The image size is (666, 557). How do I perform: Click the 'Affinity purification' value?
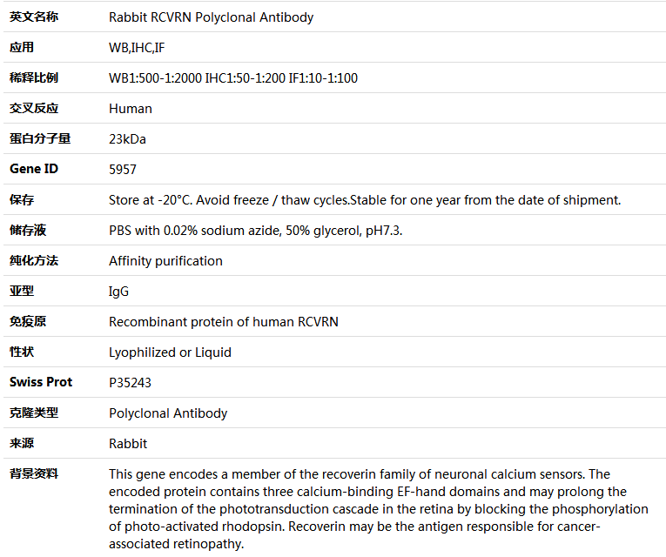165,261
